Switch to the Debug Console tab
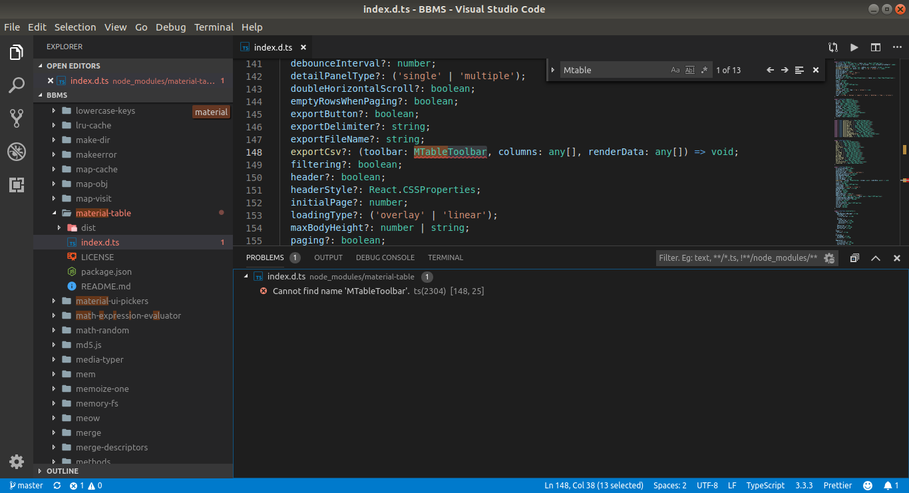This screenshot has height=493, width=909. click(x=385, y=257)
